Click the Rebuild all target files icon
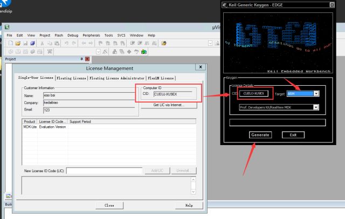345x219 pixels. tap(25, 52)
